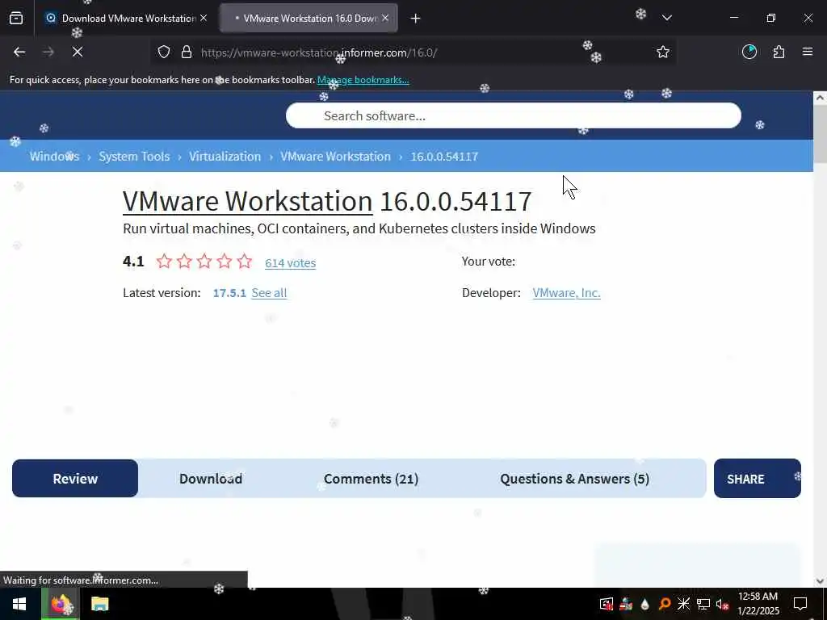Click the orange magnifier tray icon
Screen dimensions: 827x620
tap(664, 604)
